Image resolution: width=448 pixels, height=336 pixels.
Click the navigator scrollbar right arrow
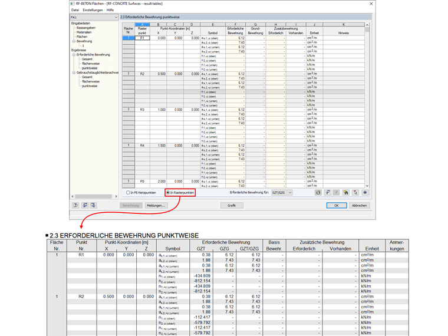pyautogui.click(x=116, y=196)
